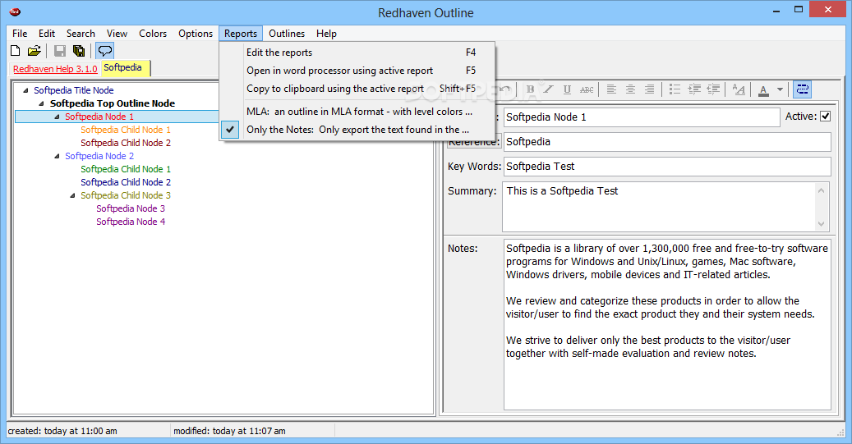Click the created time in status bar
852x444 pixels.
(62, 431)
